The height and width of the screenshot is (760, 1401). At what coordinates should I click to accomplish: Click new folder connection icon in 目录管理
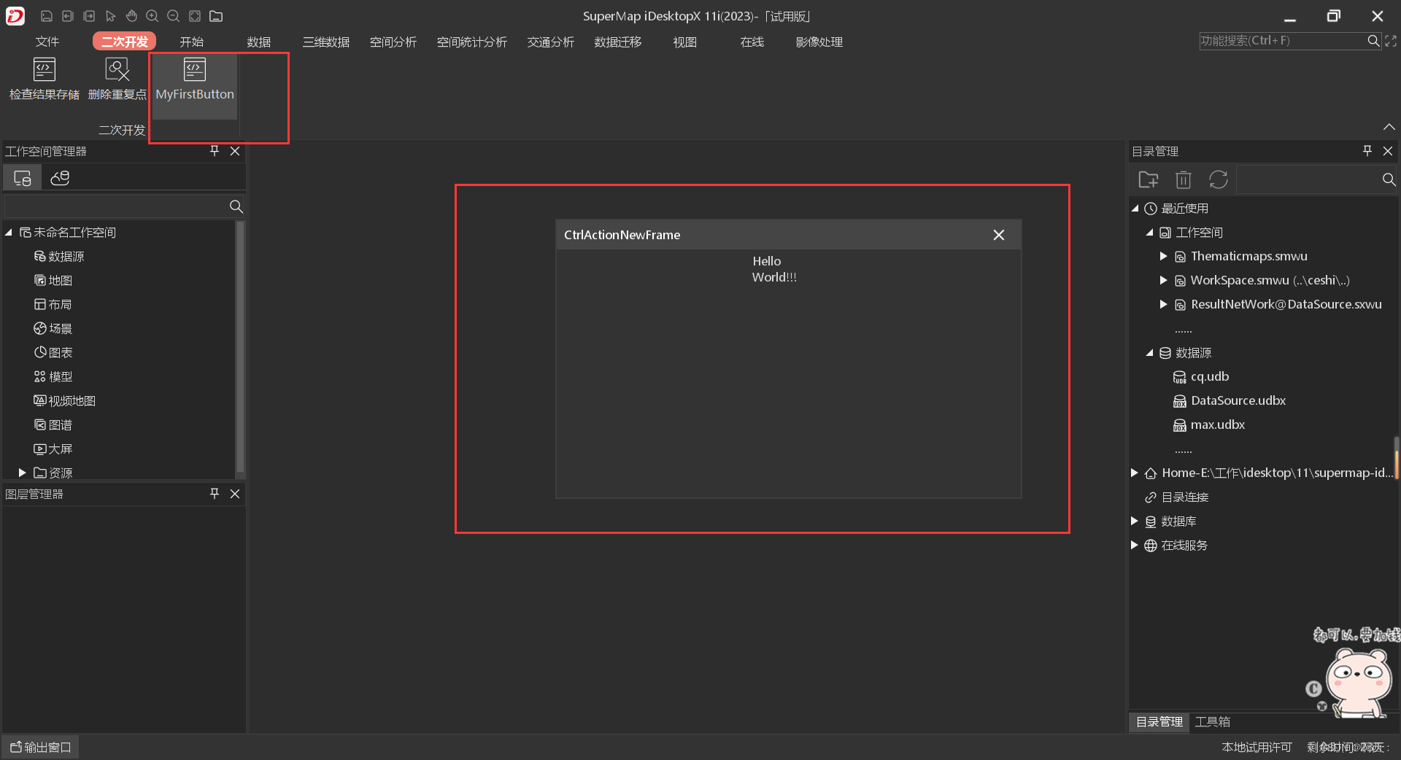tap(1149, 179)
